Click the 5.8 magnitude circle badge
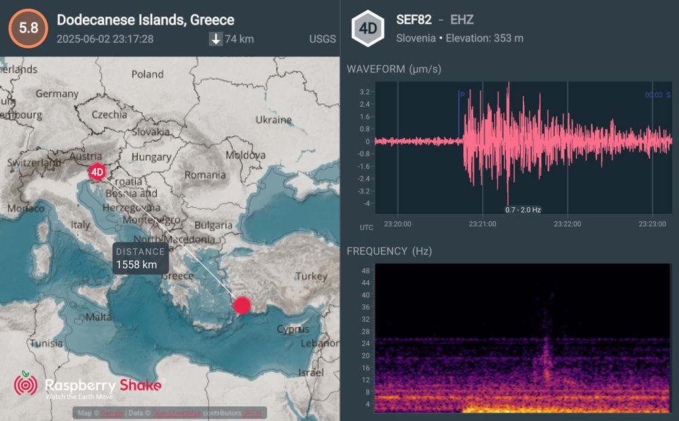Image resolution: width=679 pixels, height=421 pixels. [x=28, y=28]
